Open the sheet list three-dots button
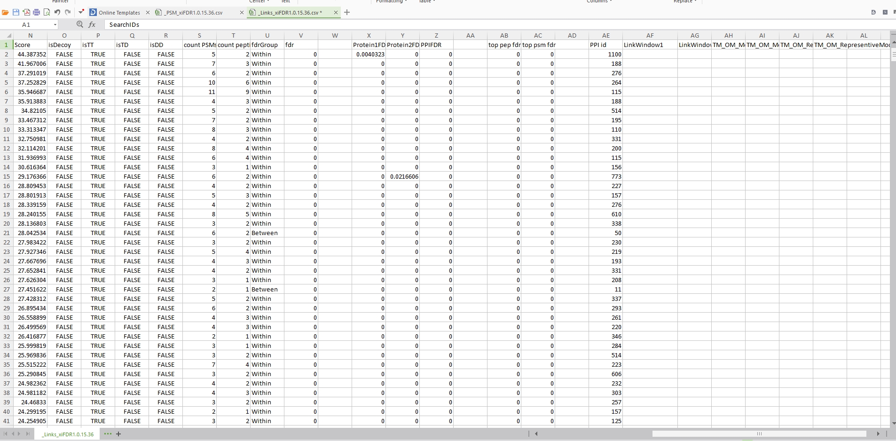896x441 pixels. click(x=108, y=434)
